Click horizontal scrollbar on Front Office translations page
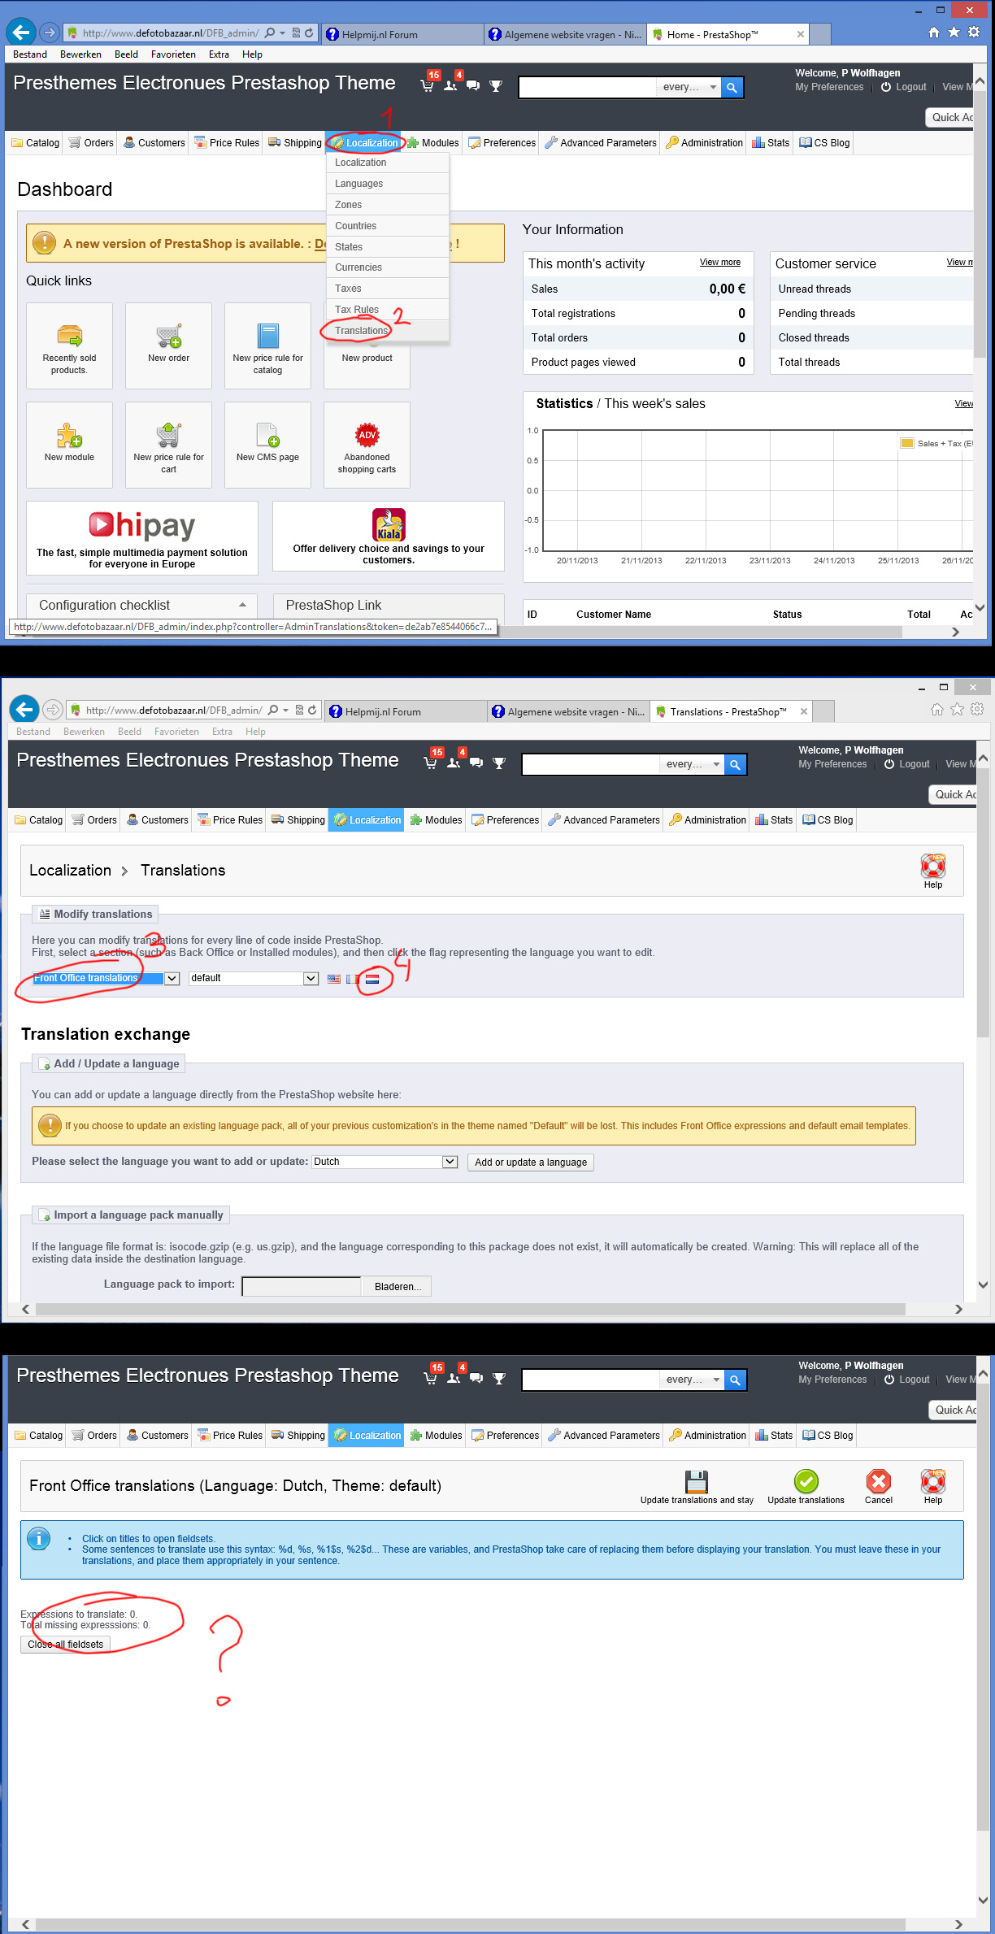The height and width of the screenshot is (1934, 995). pyautogui.click(x=470, y=1924)
